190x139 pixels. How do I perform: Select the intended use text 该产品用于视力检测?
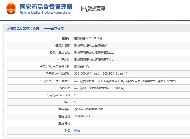tap(99, 88)
